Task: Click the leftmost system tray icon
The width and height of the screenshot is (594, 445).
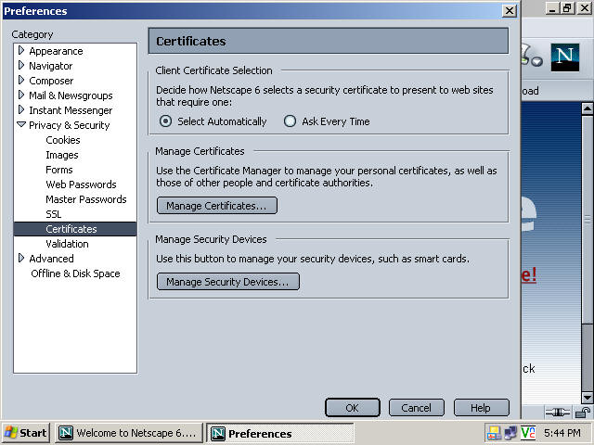Action: click(494, 433)
